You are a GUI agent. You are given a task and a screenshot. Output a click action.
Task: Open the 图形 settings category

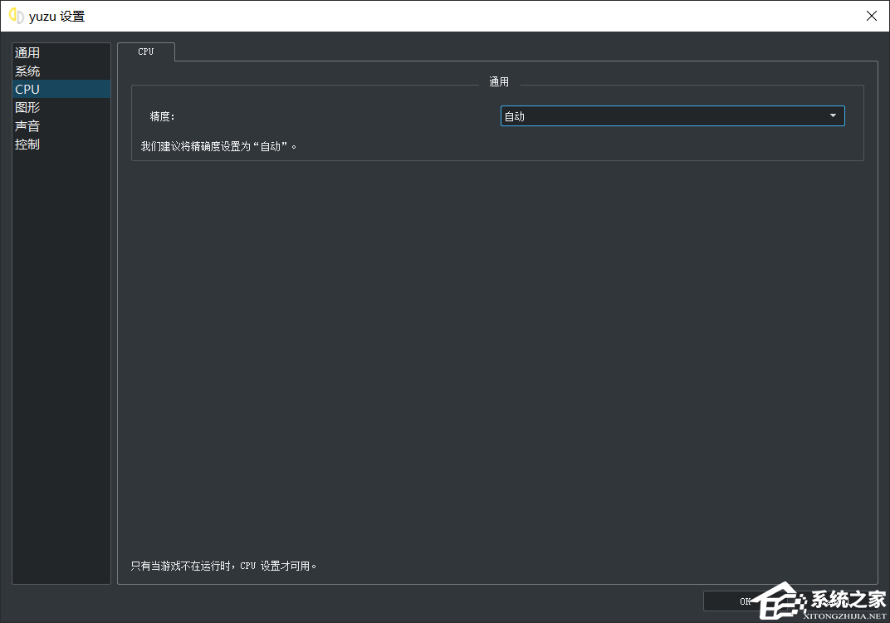(61, 107)
